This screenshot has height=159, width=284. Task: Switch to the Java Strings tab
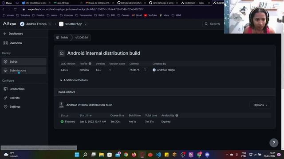[63, 3]
